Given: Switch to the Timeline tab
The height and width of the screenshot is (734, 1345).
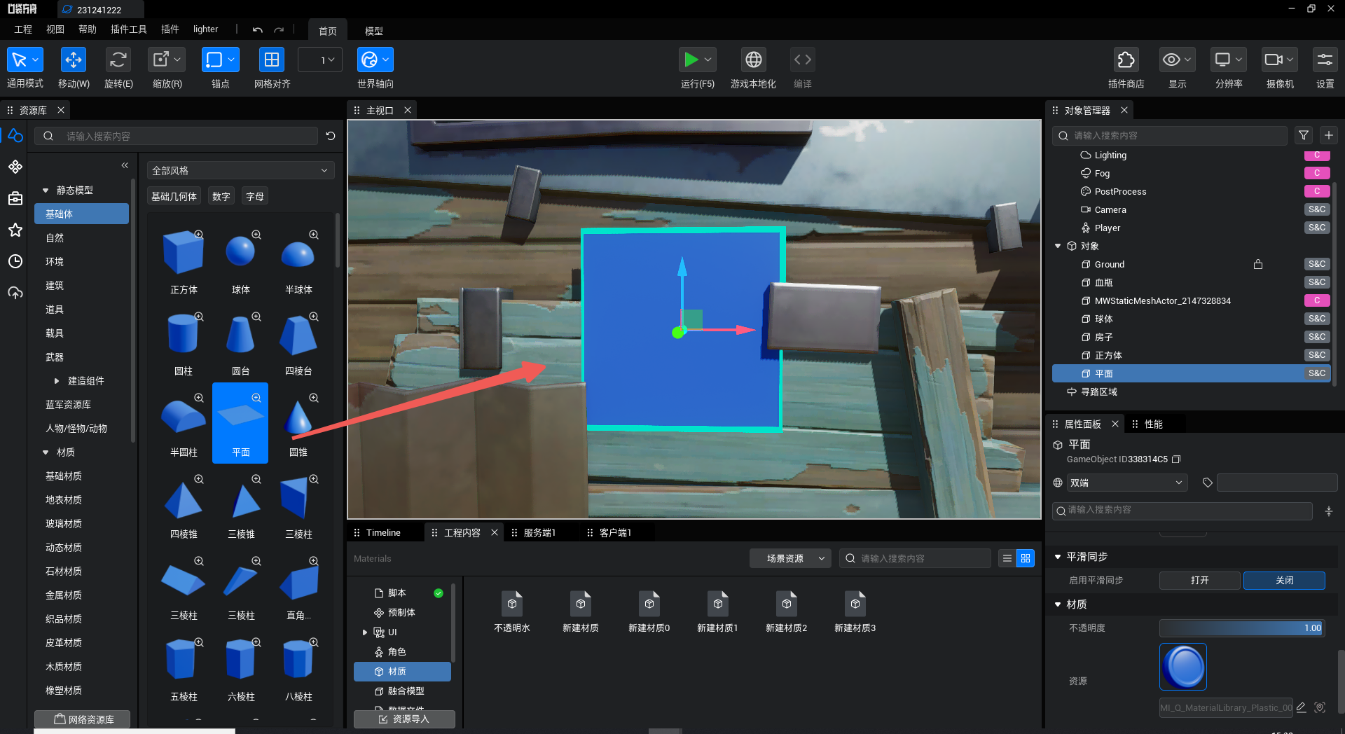Looking at the screenshot, I should (x=383, y=532).
